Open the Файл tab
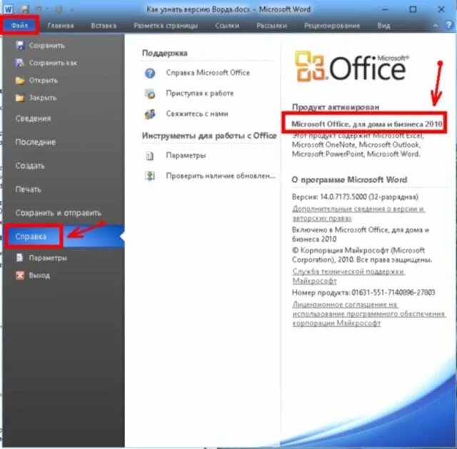457x449 pixels. [19, 26]
